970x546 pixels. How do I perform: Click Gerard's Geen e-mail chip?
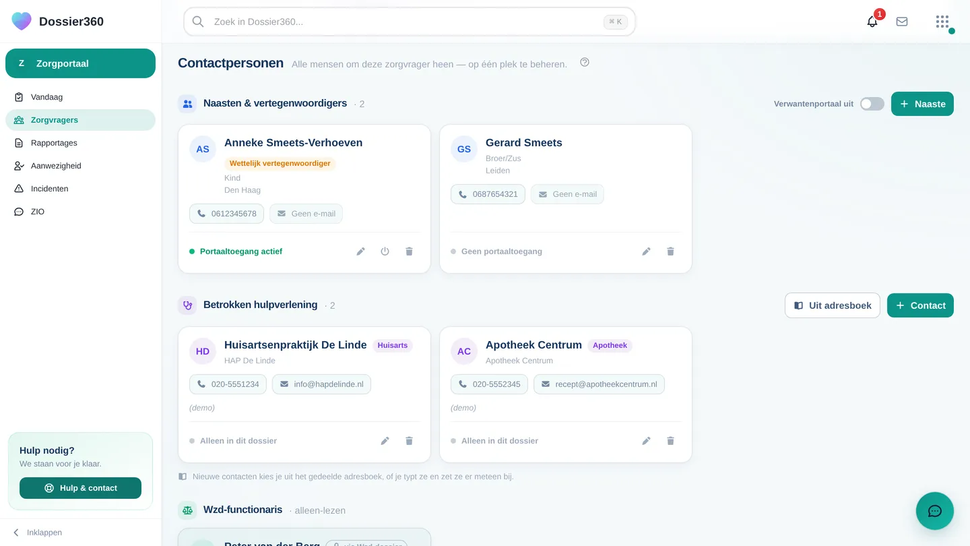[567, 194]
